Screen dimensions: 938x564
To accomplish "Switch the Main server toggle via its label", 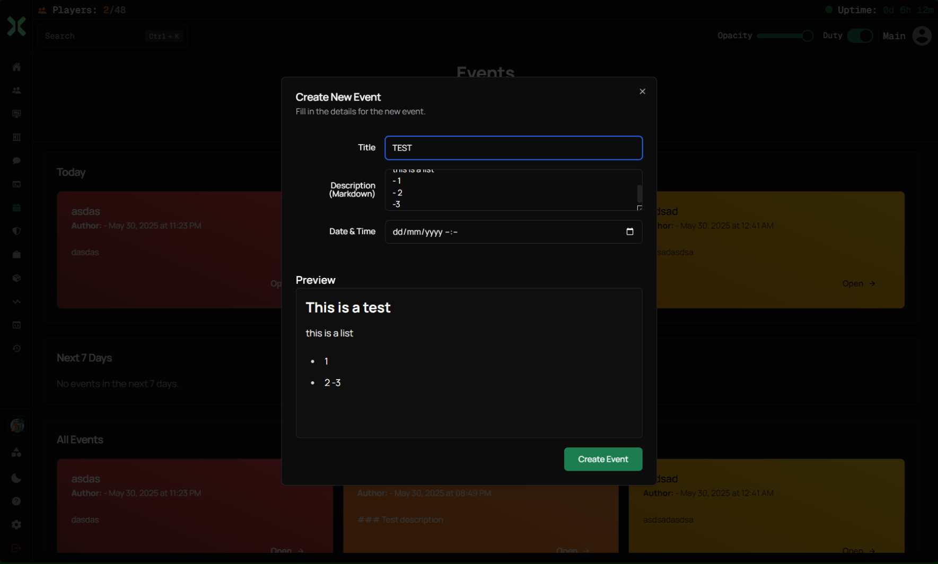I will pos(894,35).
